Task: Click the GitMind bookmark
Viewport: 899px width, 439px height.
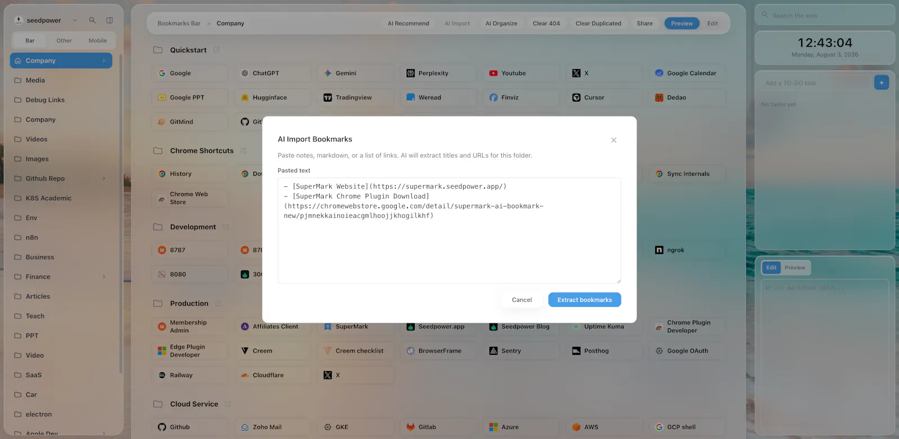Action: [x=190, y=122]
